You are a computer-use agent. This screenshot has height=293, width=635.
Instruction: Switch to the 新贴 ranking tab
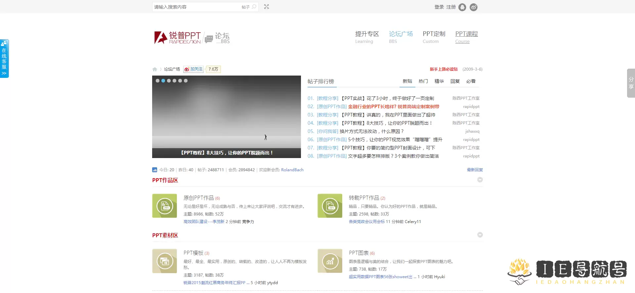point(407,81)
